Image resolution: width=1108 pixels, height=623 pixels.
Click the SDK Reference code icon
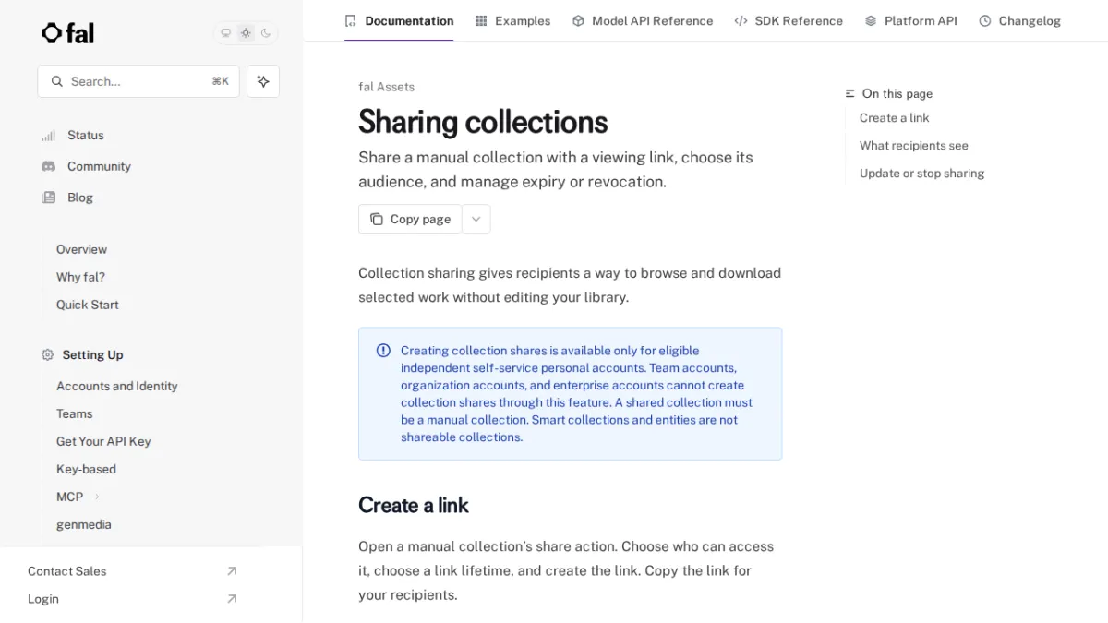(741, 20)
